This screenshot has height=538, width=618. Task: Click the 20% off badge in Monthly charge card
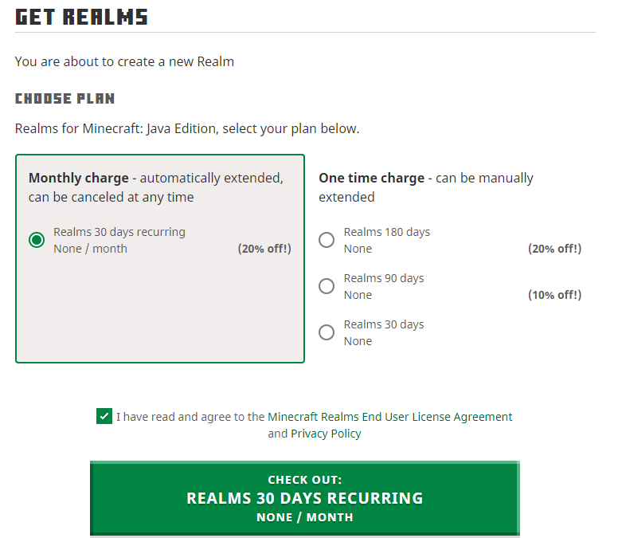click(x=264, y=249)
